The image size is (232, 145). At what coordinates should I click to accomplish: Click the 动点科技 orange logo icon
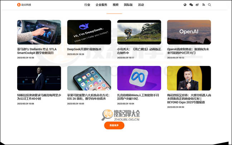(19, 5)
